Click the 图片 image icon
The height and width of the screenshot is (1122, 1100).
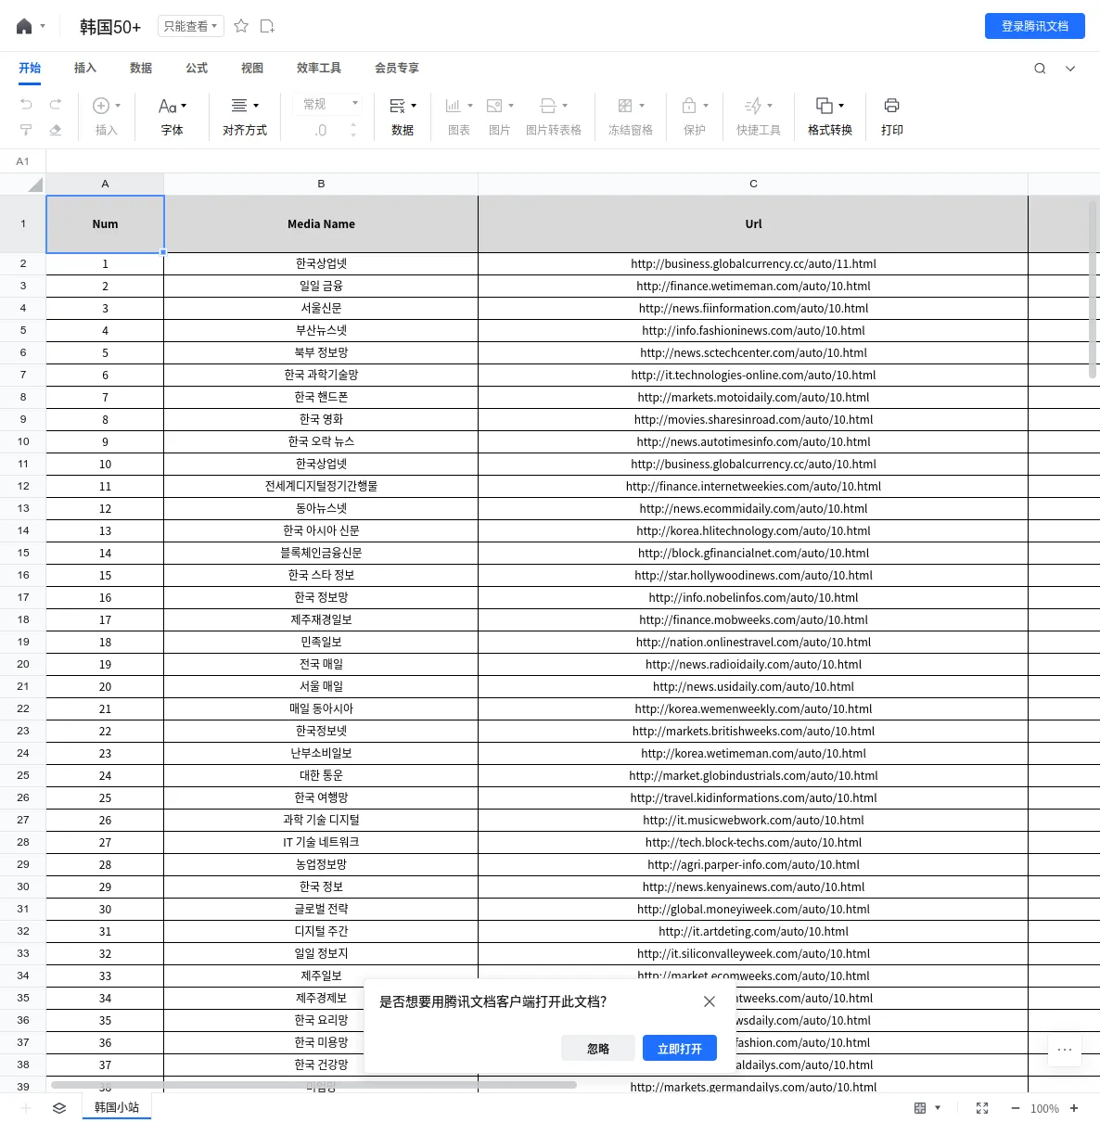click(x=494, y=106)
